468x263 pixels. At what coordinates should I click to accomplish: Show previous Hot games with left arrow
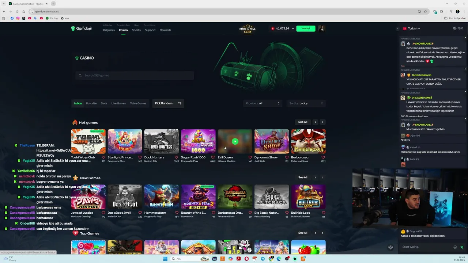coord(315,122)
